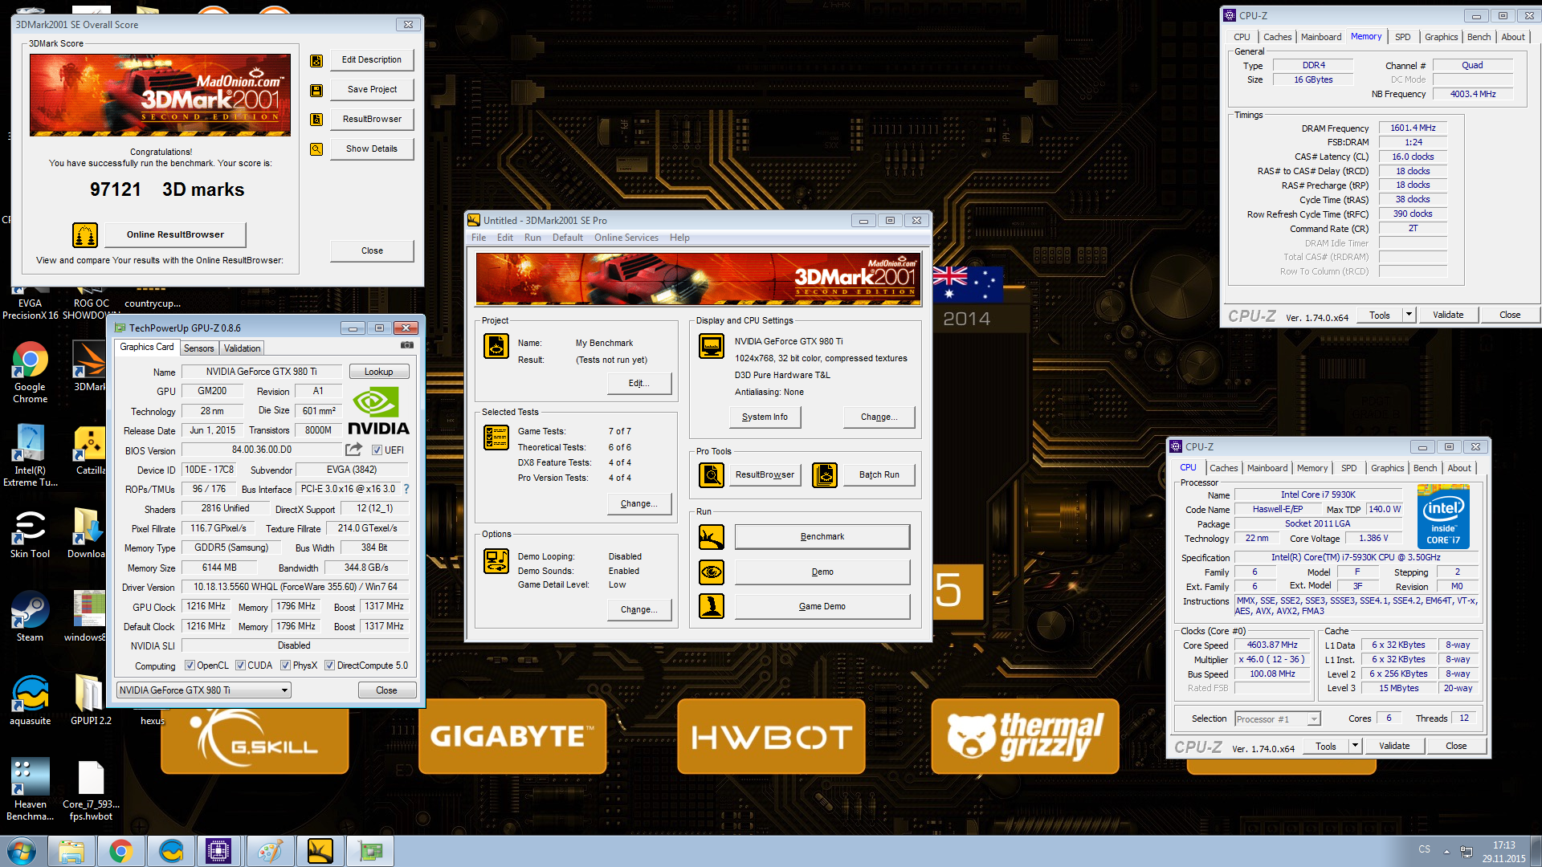Click the CS language indicator in tray
1542x867 pixels.
[x=1424, y=849]
